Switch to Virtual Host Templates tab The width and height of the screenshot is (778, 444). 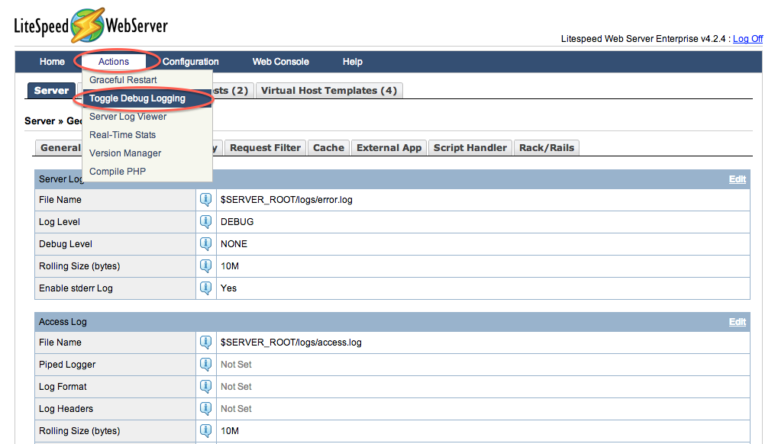328,90
